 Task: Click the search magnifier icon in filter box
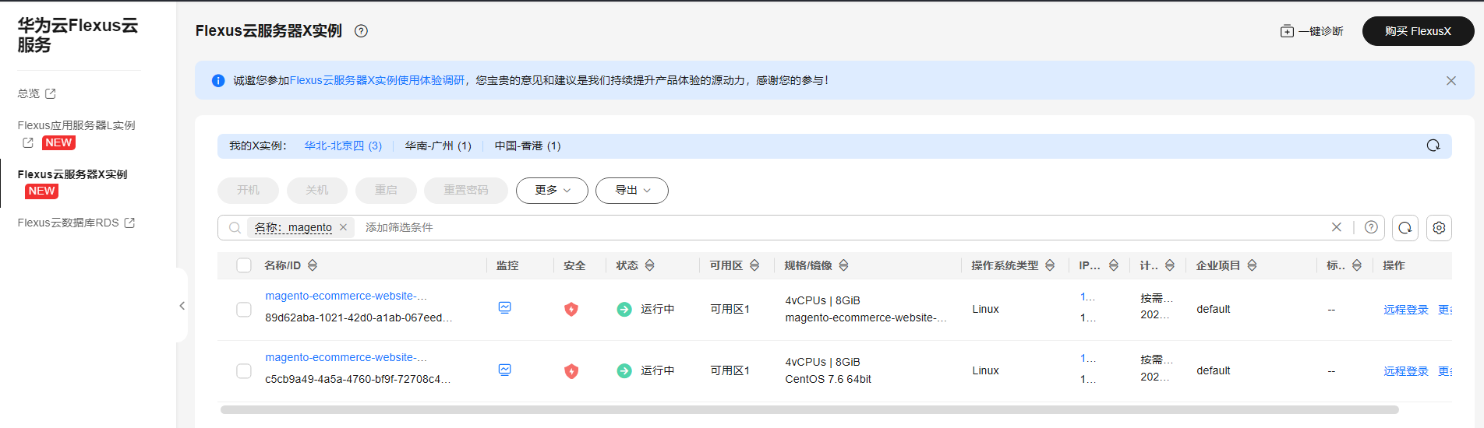tap(235, 228)
